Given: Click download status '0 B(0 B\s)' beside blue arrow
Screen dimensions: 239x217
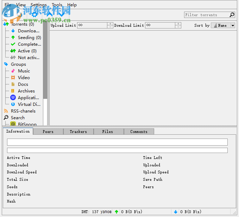Looking at the screenshot, I should pos(191,212).
